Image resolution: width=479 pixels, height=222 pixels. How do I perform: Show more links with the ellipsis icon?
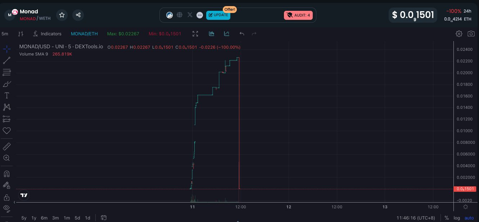200,15
